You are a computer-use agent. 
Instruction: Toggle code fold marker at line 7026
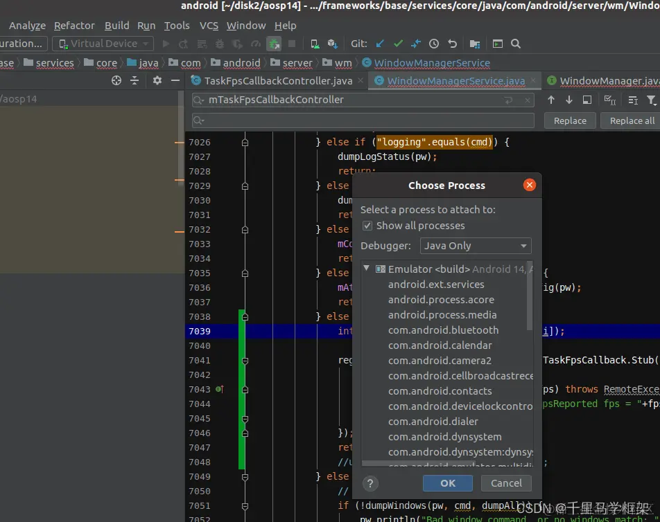[245, 143]
